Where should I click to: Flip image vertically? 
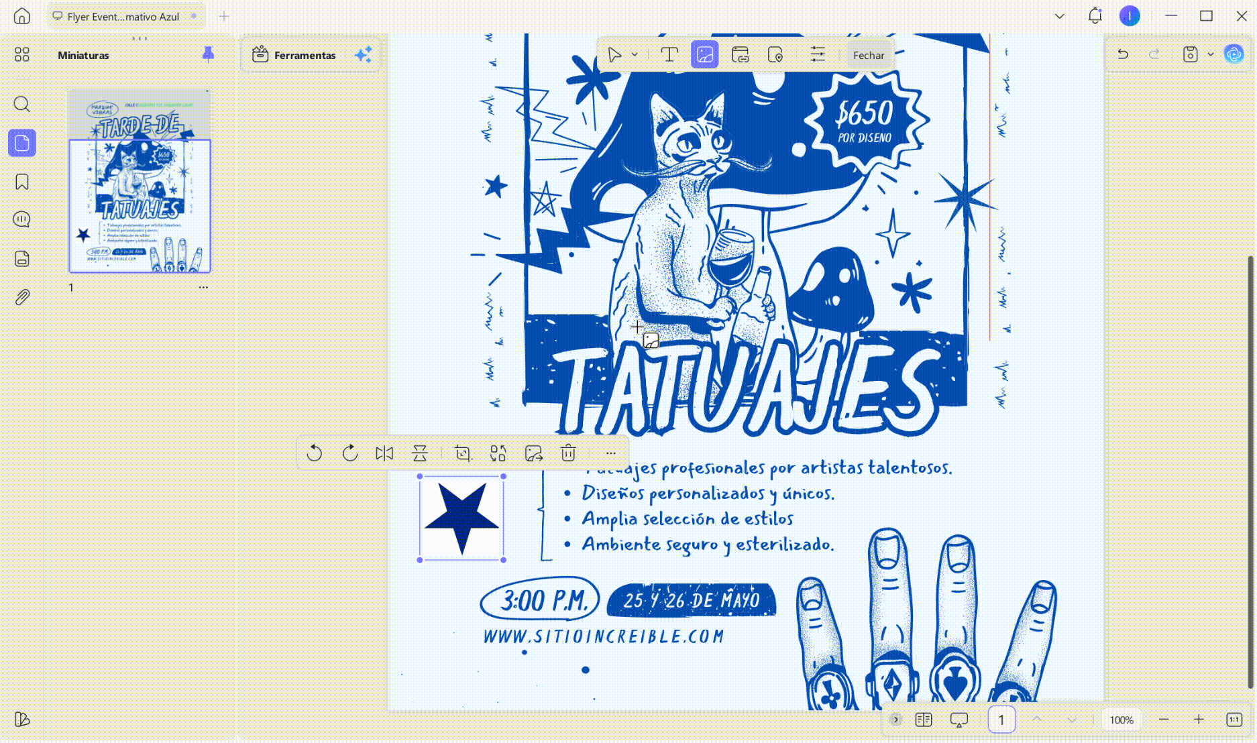420,453
